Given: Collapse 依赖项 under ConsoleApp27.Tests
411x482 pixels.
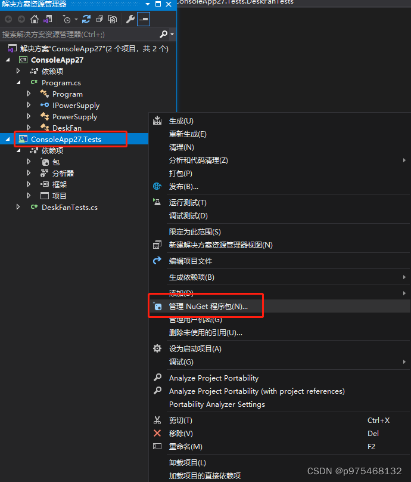Looking at the screenshot, I should point(18,150).
